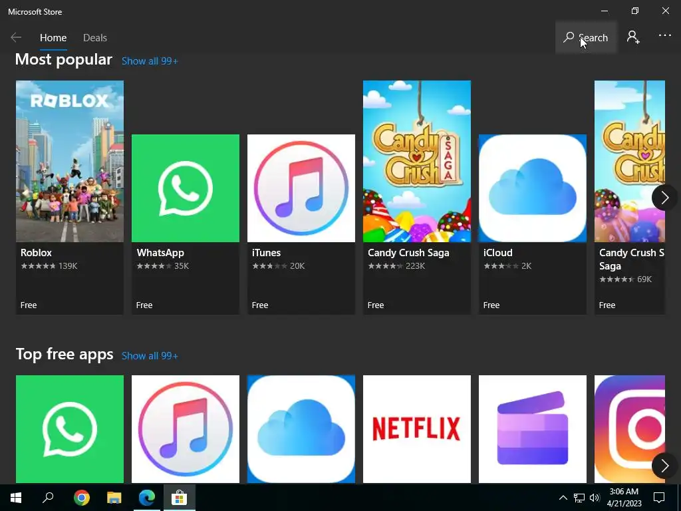Screen dimensions: 681x511
Task: Click the Most popular section heading
Action: [64, 59]
